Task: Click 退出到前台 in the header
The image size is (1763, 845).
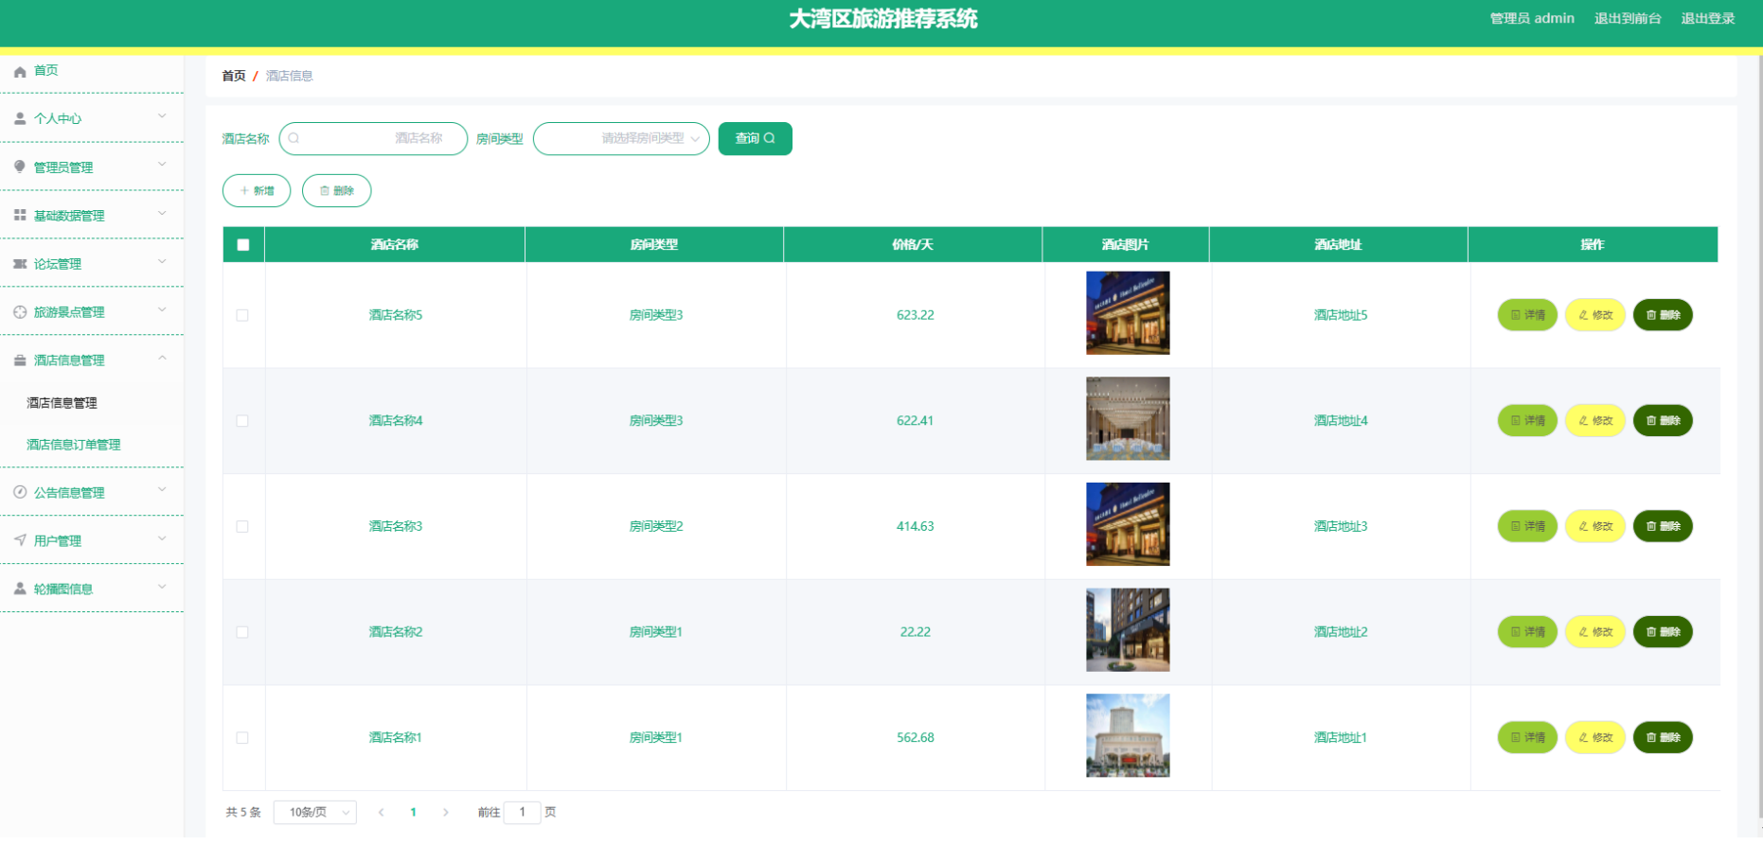Action: coord(1628,18)
